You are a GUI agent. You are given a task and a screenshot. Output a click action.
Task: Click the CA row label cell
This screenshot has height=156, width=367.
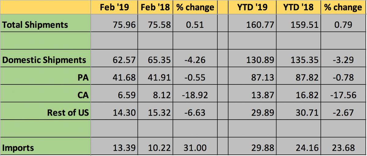[83, 95]
